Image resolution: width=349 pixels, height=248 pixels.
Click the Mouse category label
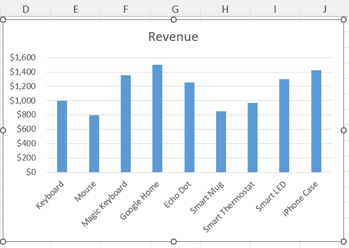(x=85, y=192)
